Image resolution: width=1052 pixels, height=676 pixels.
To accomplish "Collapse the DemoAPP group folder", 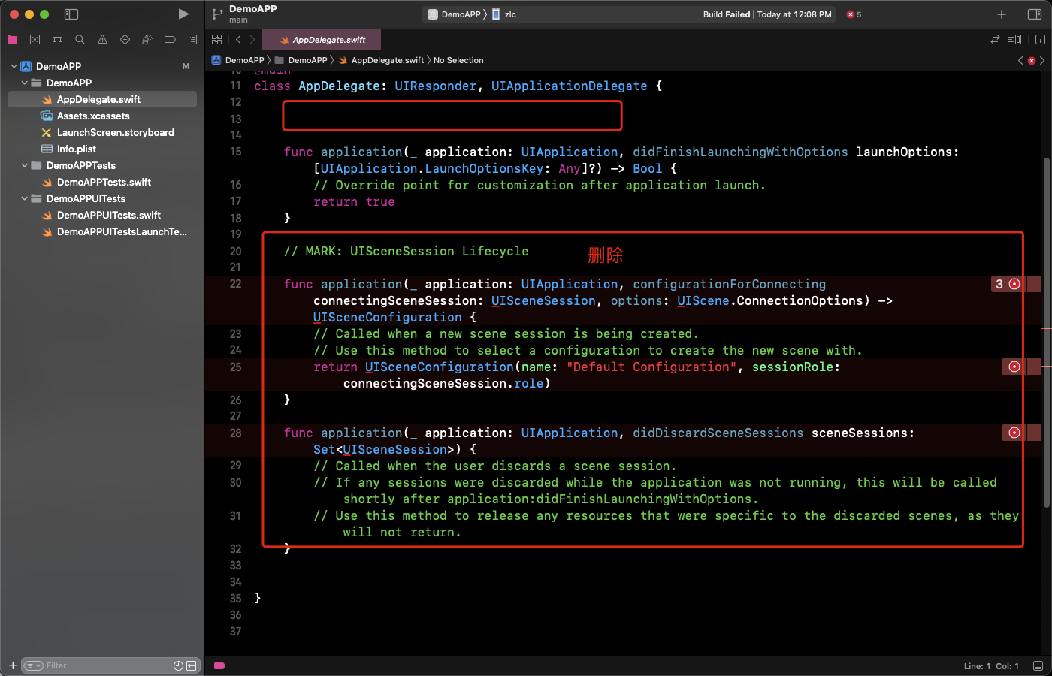I will [24, 83].
